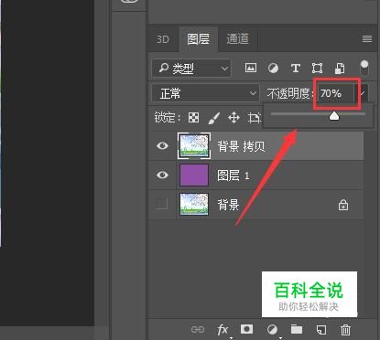380x340 pixels.
Task: Filter for shape layers icon
Action: [x=317, y=68]
